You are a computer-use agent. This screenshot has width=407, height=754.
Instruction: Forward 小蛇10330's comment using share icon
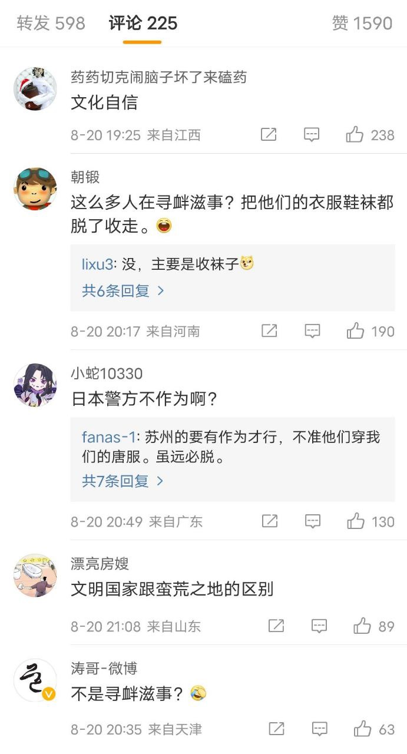point(270,521)
